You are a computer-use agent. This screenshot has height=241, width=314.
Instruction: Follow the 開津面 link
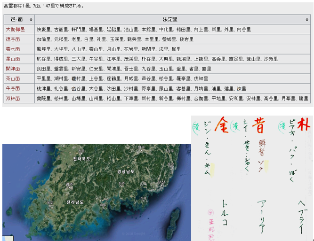13,69
